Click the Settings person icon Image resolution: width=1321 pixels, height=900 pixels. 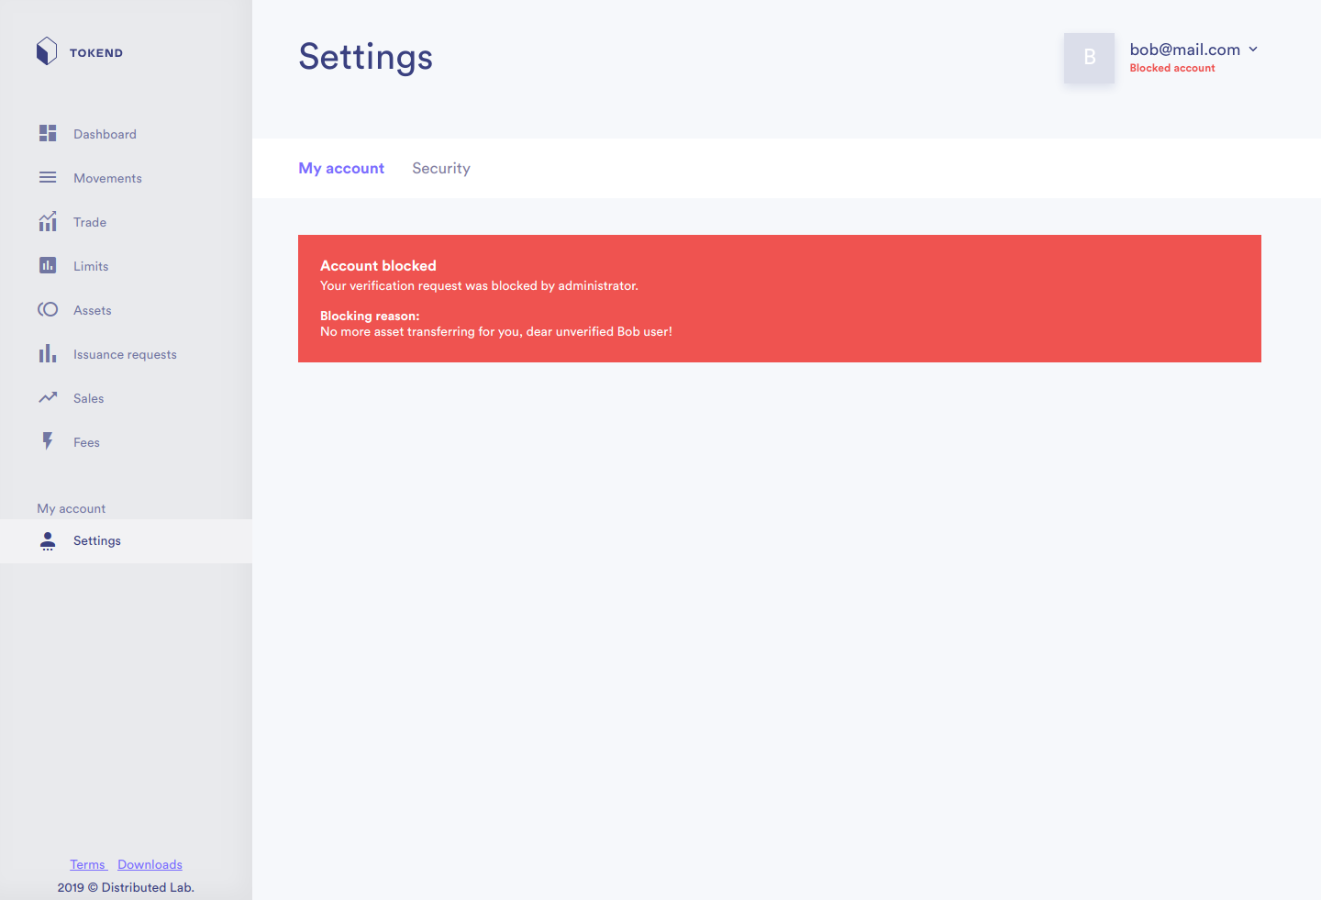[x=48, y=541]
